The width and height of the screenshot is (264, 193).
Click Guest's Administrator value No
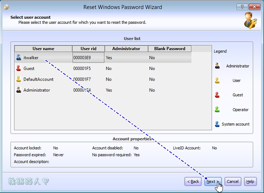click(109, 68)
